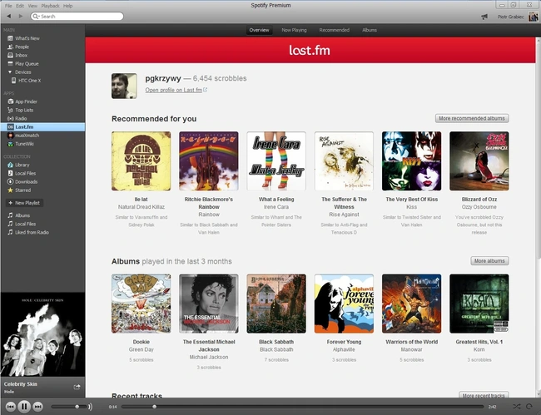Open the View menu
The width and height of the screenshot is (541, 415).
[32, 6]
